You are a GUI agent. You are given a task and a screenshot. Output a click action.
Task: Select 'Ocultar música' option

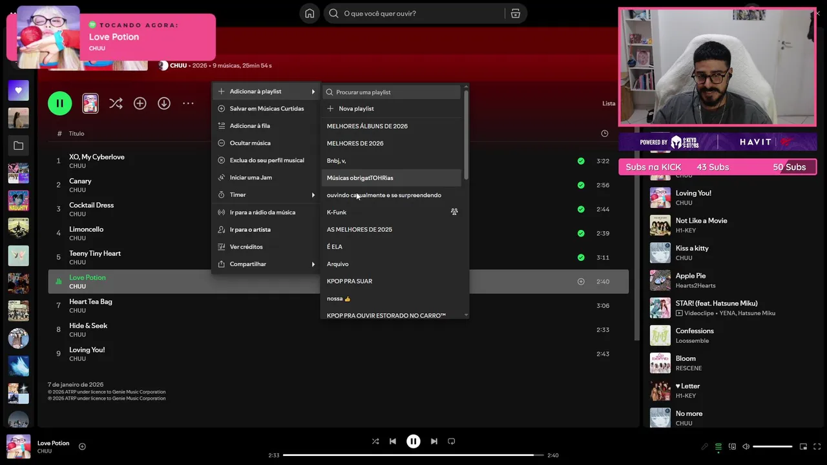click(x=266, y=143)
